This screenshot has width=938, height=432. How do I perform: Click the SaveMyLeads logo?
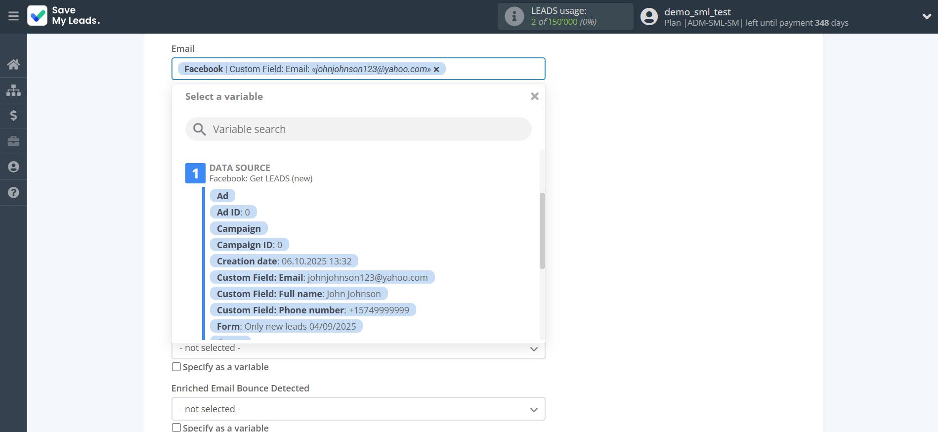coord(64,16)
